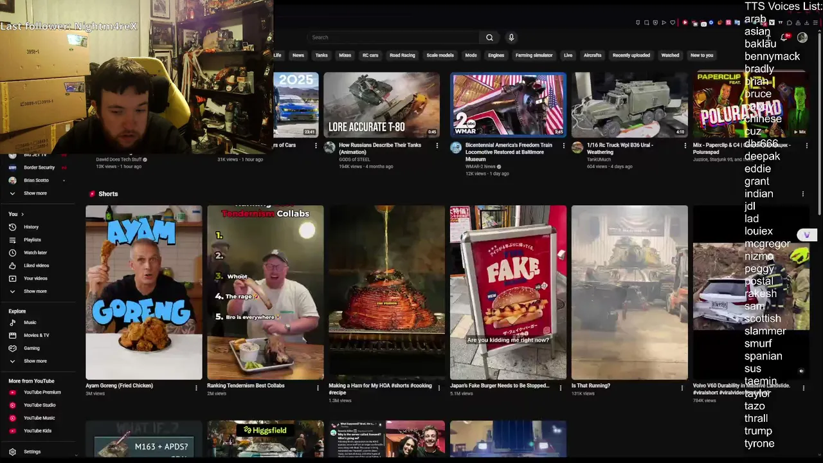The image size is (823, 463).
Task: Open Ranking Tendernism Best Collabs title
Action: point(246,386)
